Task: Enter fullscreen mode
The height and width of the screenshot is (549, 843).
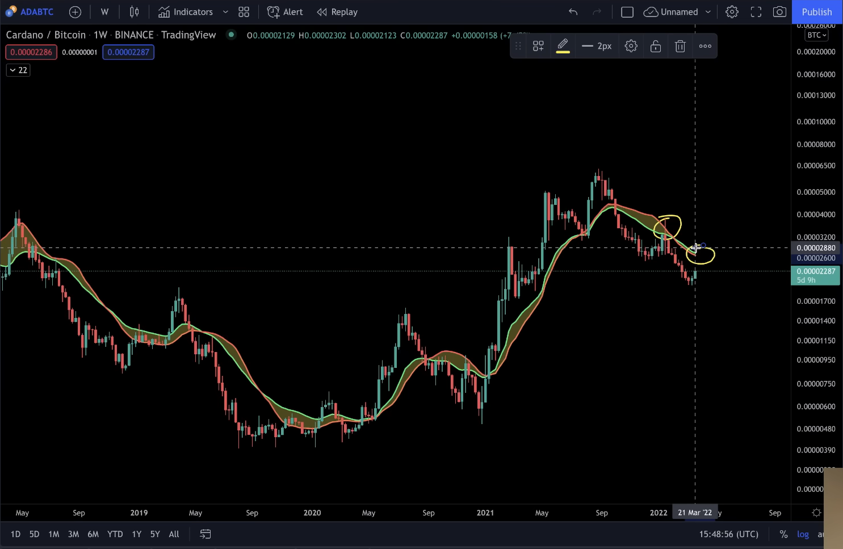Action: tap(756, 12)
